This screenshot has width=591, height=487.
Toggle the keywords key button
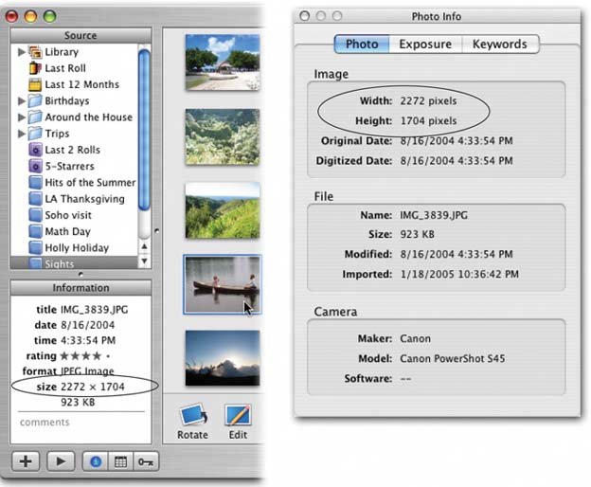(x=146, y=461)
